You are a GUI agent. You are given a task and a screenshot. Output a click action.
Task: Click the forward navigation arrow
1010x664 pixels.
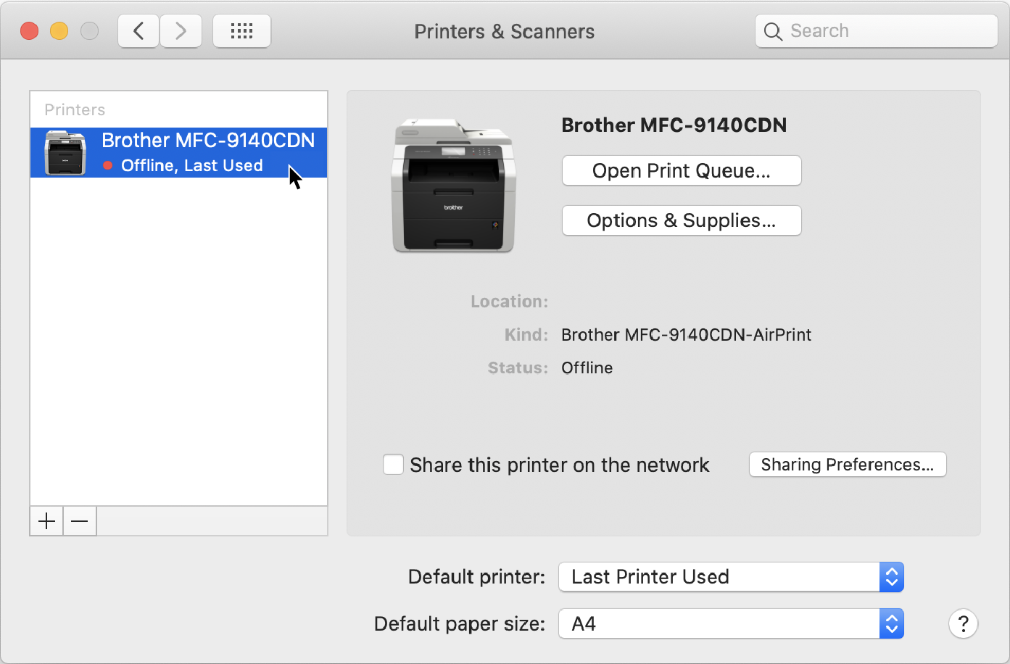pyautogui.click(x=180, y=30)
